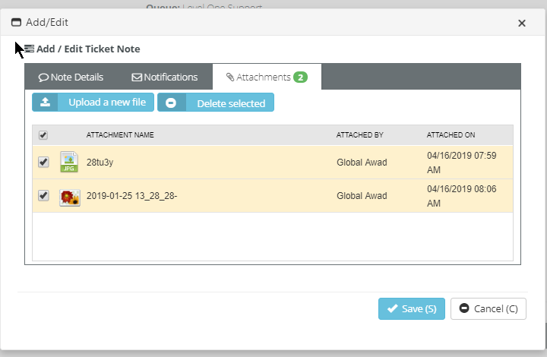
Task: Click the Attached By column header
Action: [x=359, y=135]
